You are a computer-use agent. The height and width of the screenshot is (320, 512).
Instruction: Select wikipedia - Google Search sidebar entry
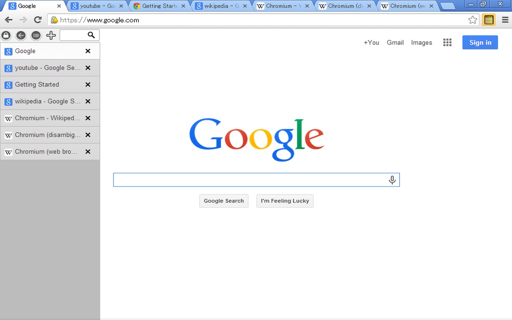[50, 102]
